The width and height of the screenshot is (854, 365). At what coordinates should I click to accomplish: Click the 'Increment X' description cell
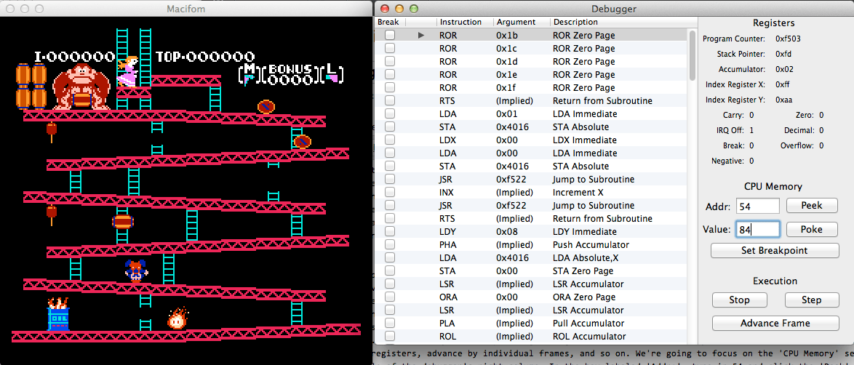[x=576, y=192]
